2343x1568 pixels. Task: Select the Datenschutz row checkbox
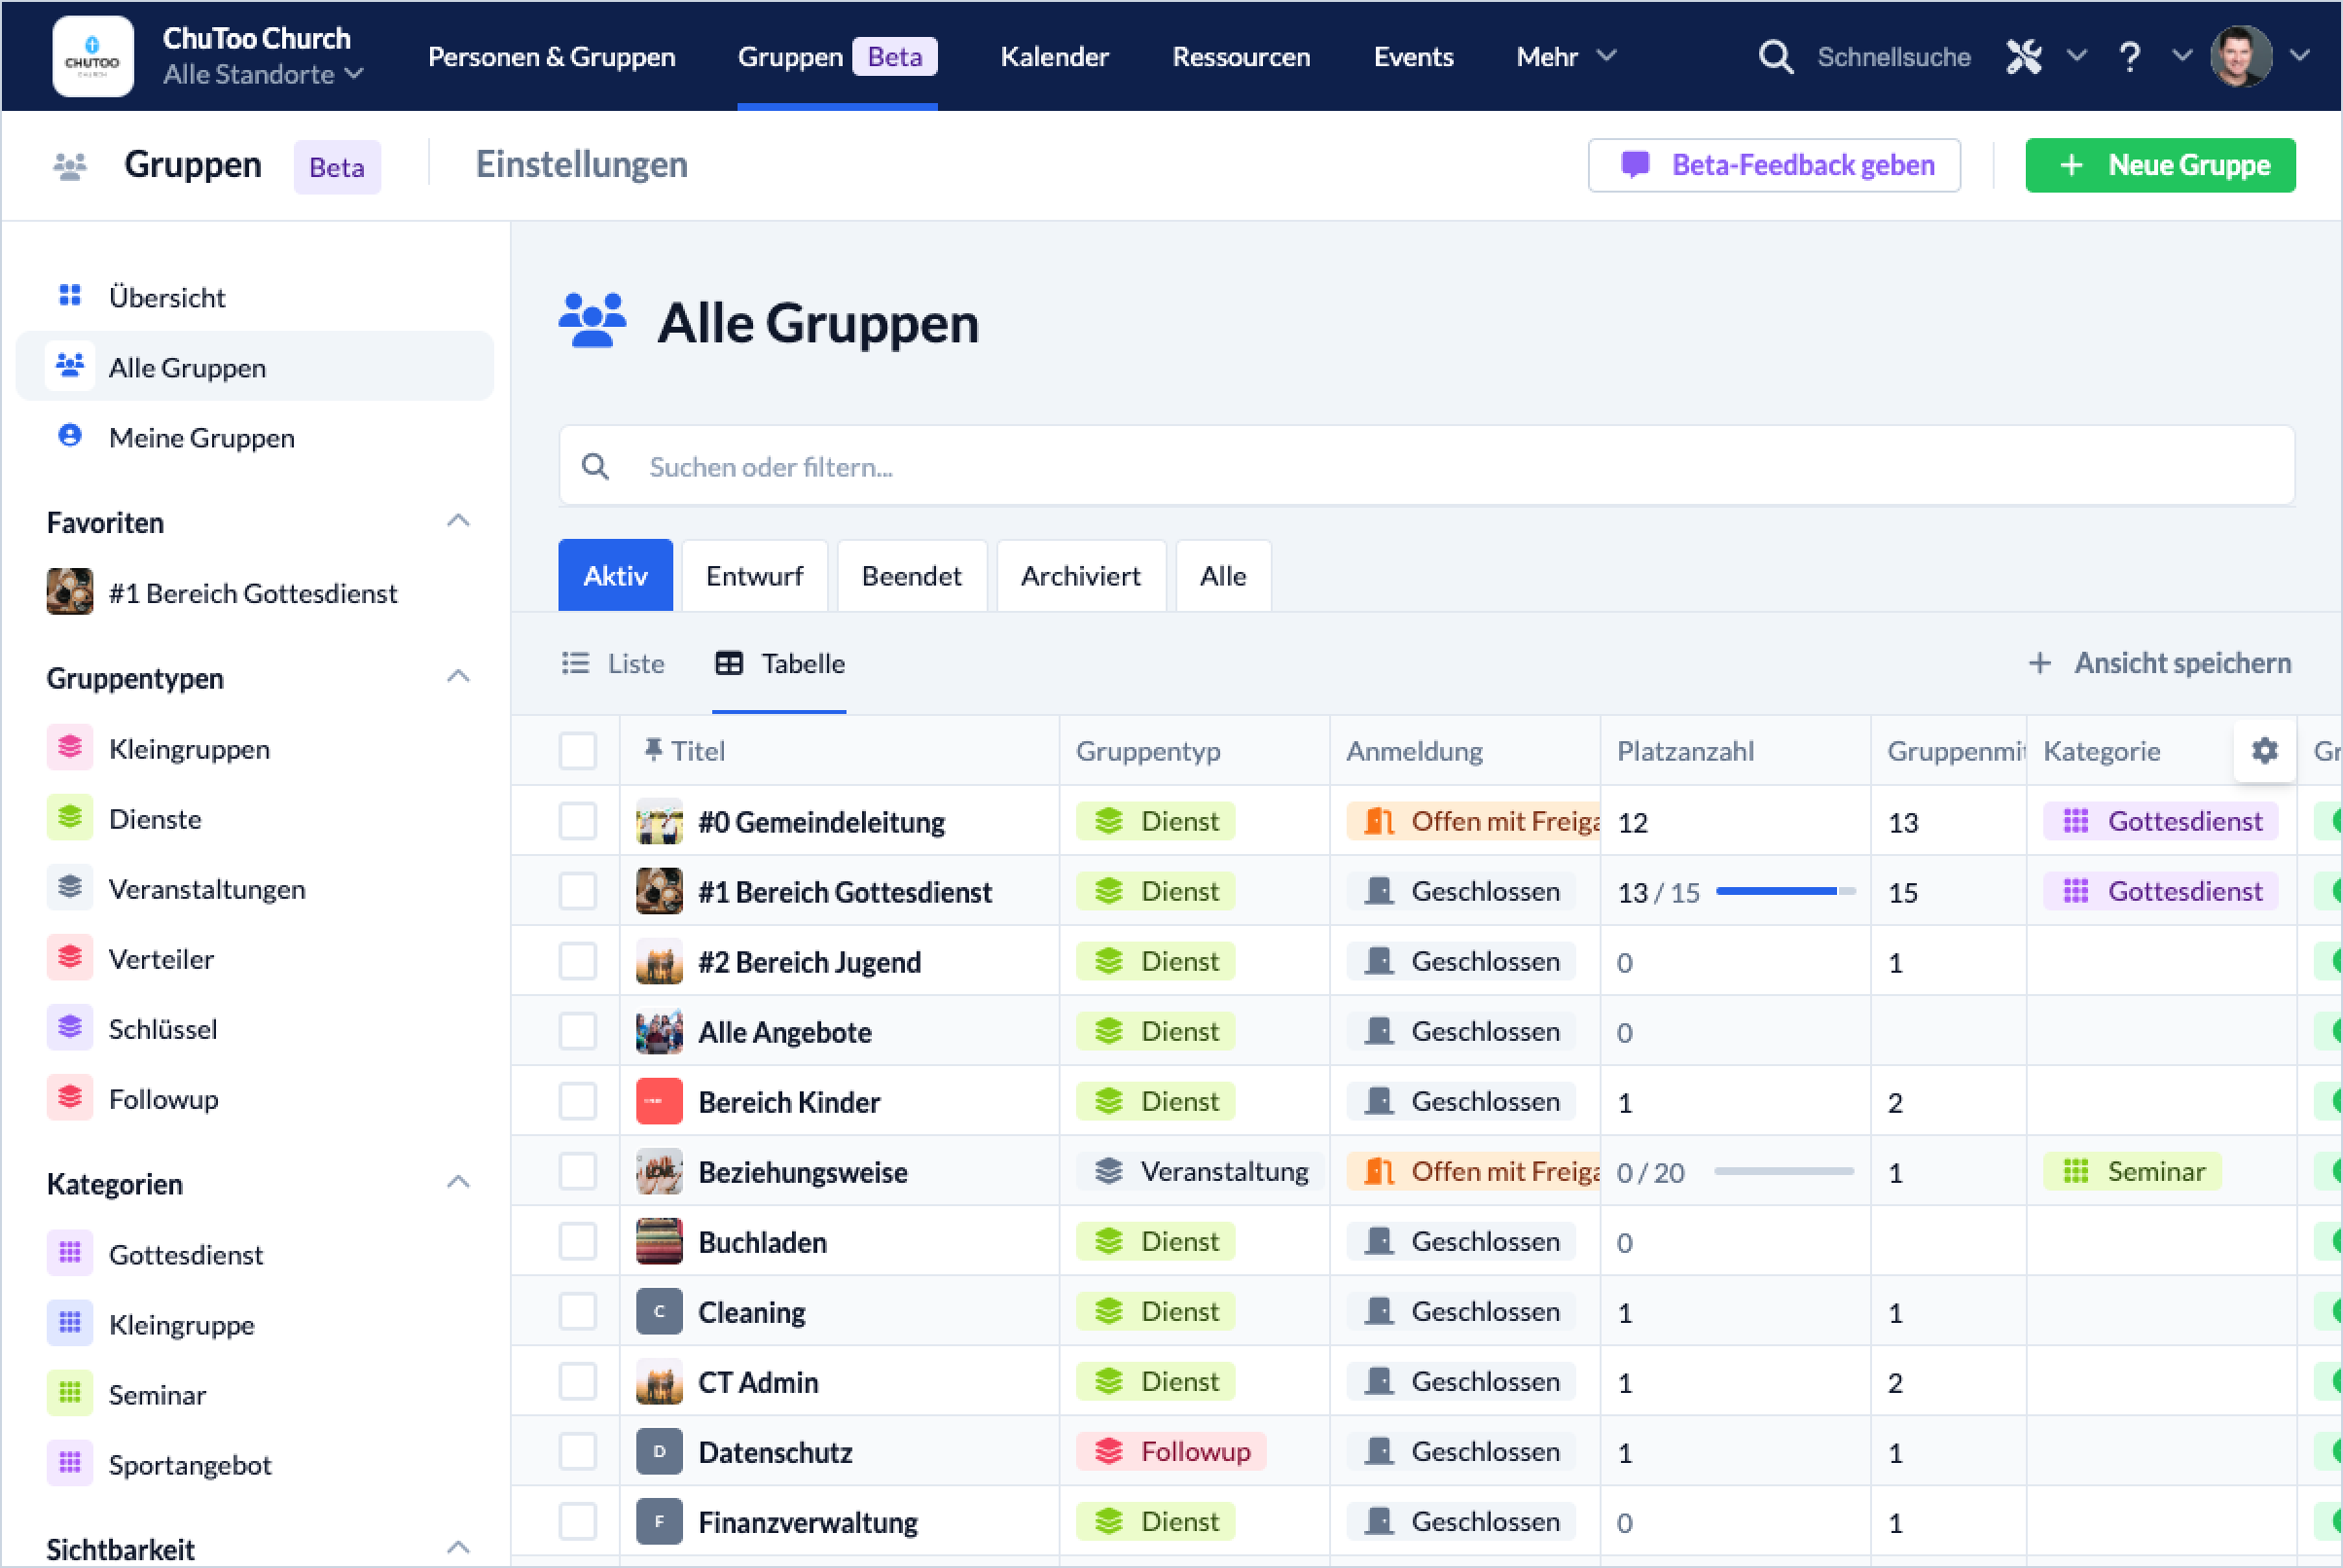point(577,1451)
